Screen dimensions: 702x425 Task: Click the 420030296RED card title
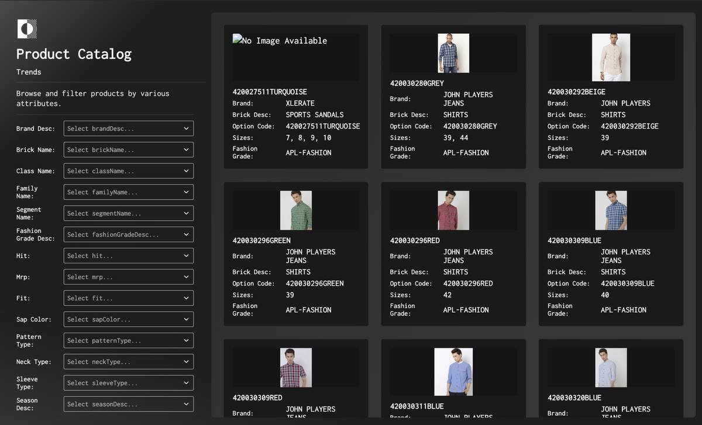point(415,240)
